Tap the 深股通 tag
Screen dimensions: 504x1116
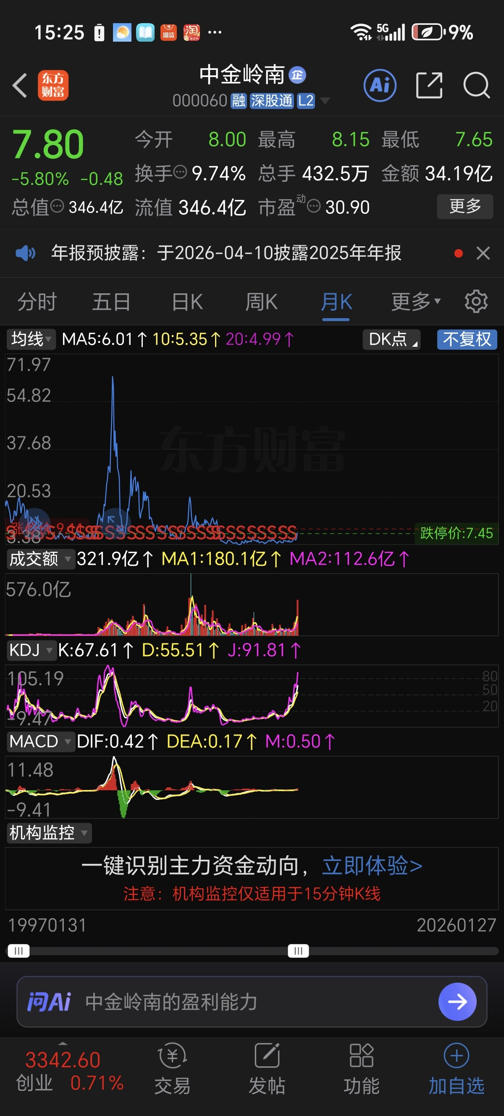272,101
